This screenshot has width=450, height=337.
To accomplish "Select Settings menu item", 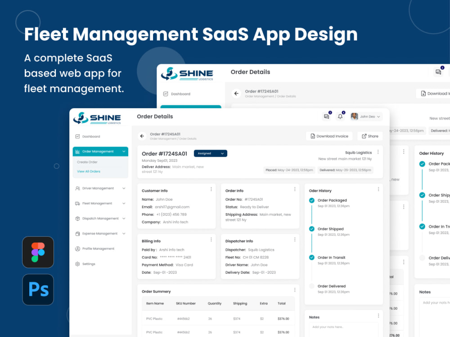I will [x=89, y=264].
